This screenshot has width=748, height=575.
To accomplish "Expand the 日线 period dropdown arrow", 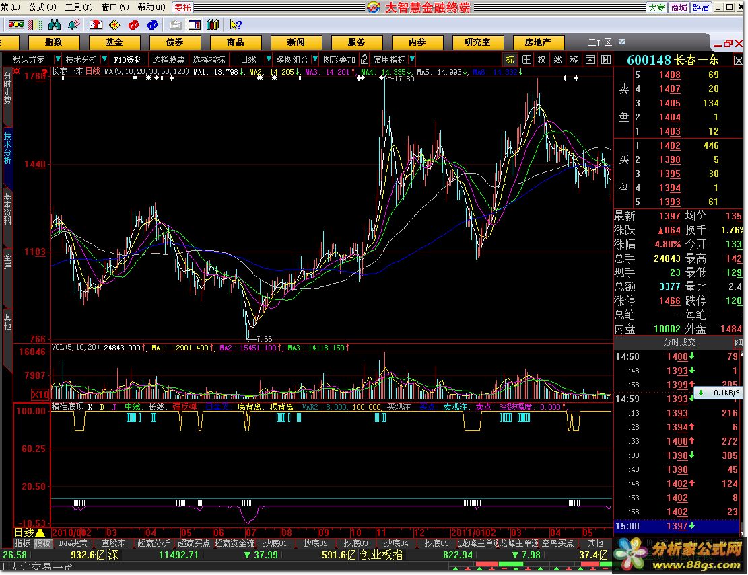I will tap(269, 59).
